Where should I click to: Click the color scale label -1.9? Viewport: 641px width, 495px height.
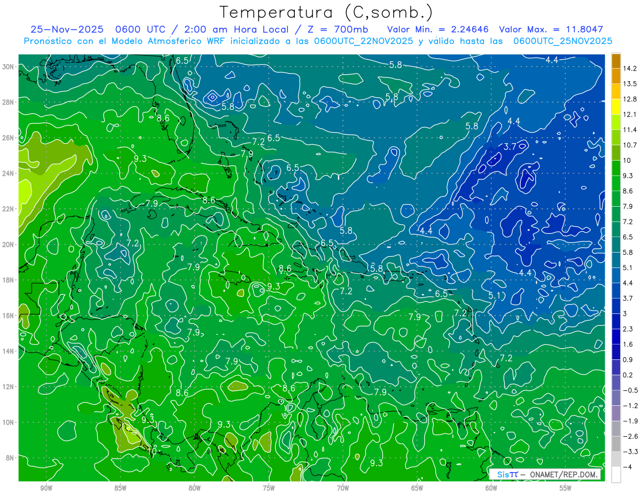pos(630,421)
